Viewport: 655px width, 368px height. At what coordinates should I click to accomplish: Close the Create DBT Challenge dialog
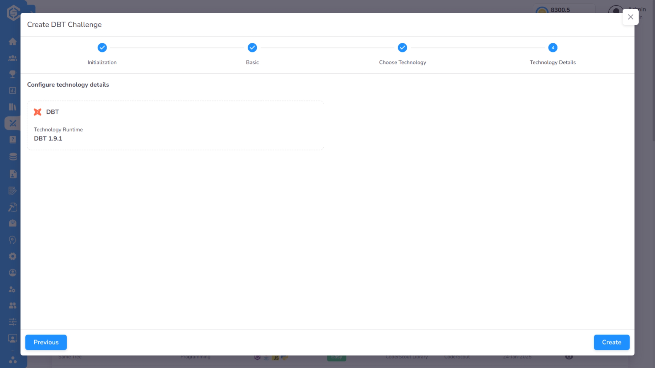click(x=630, y=17)
